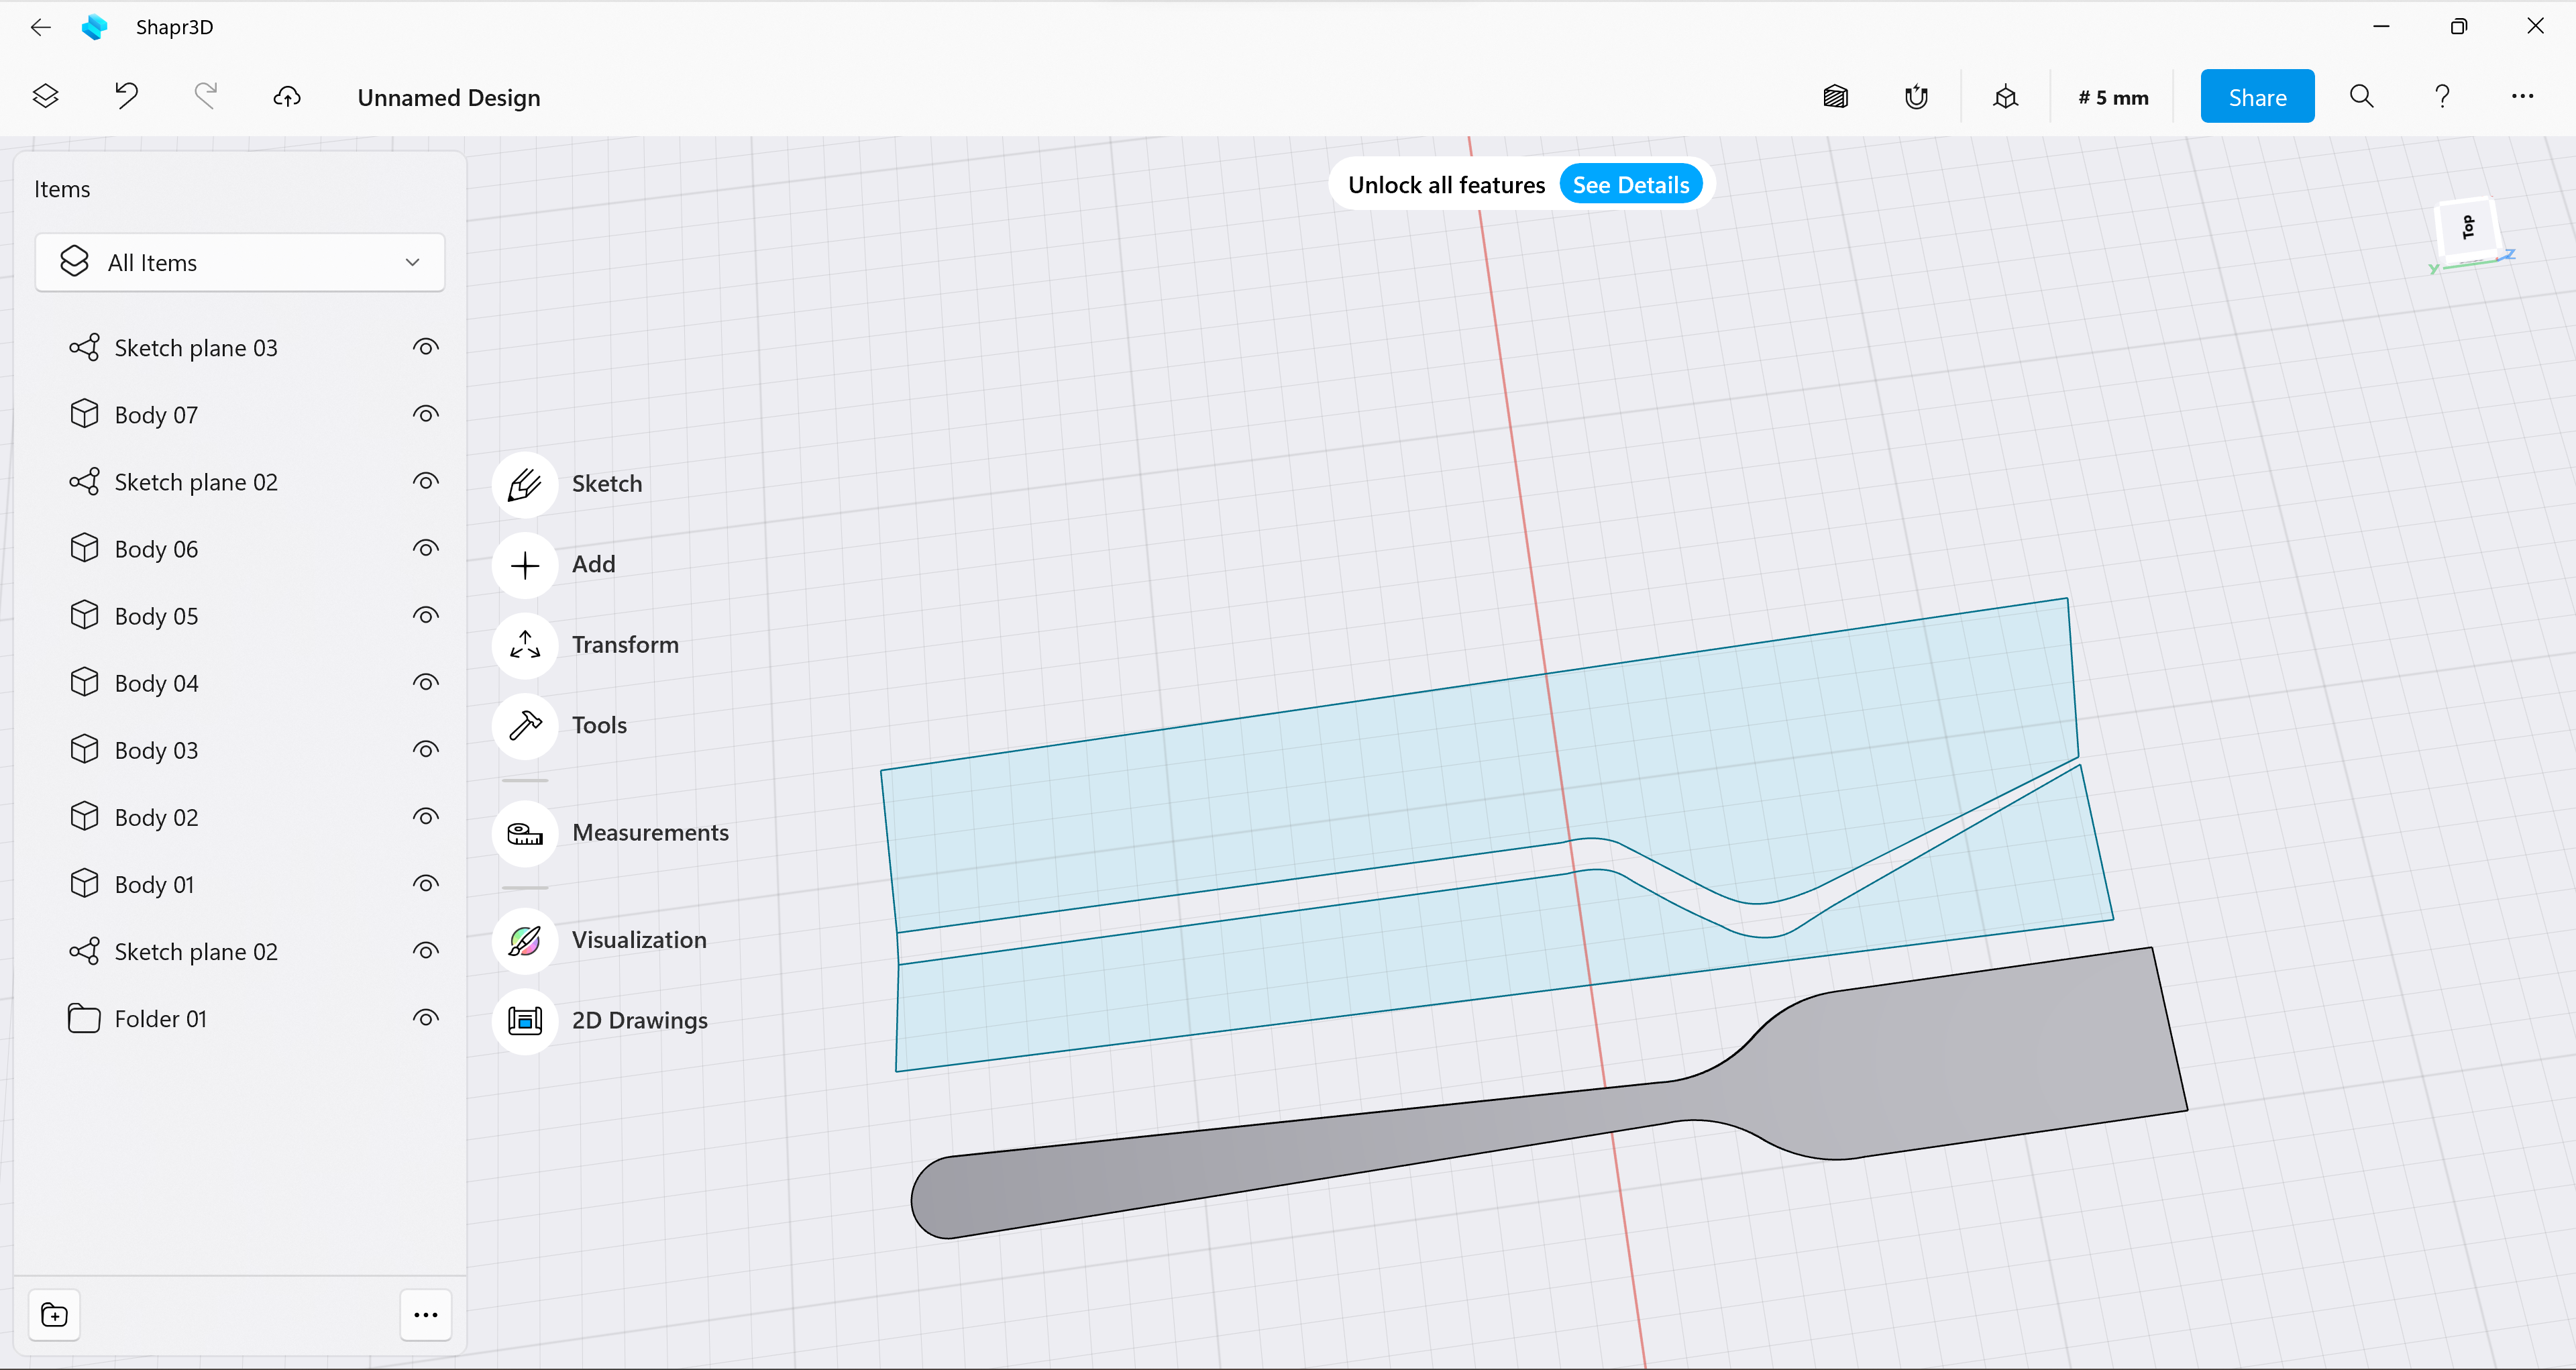Select Body 04 in items list
This screenshot has height=1370, width=2576.
[x=157, y=684]
